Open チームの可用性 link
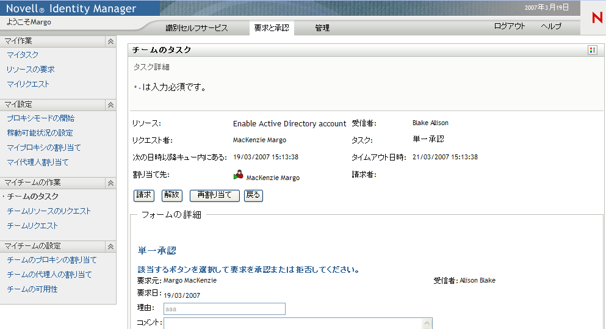The height and width of the screenshot is (329, 606). [32, 289]
